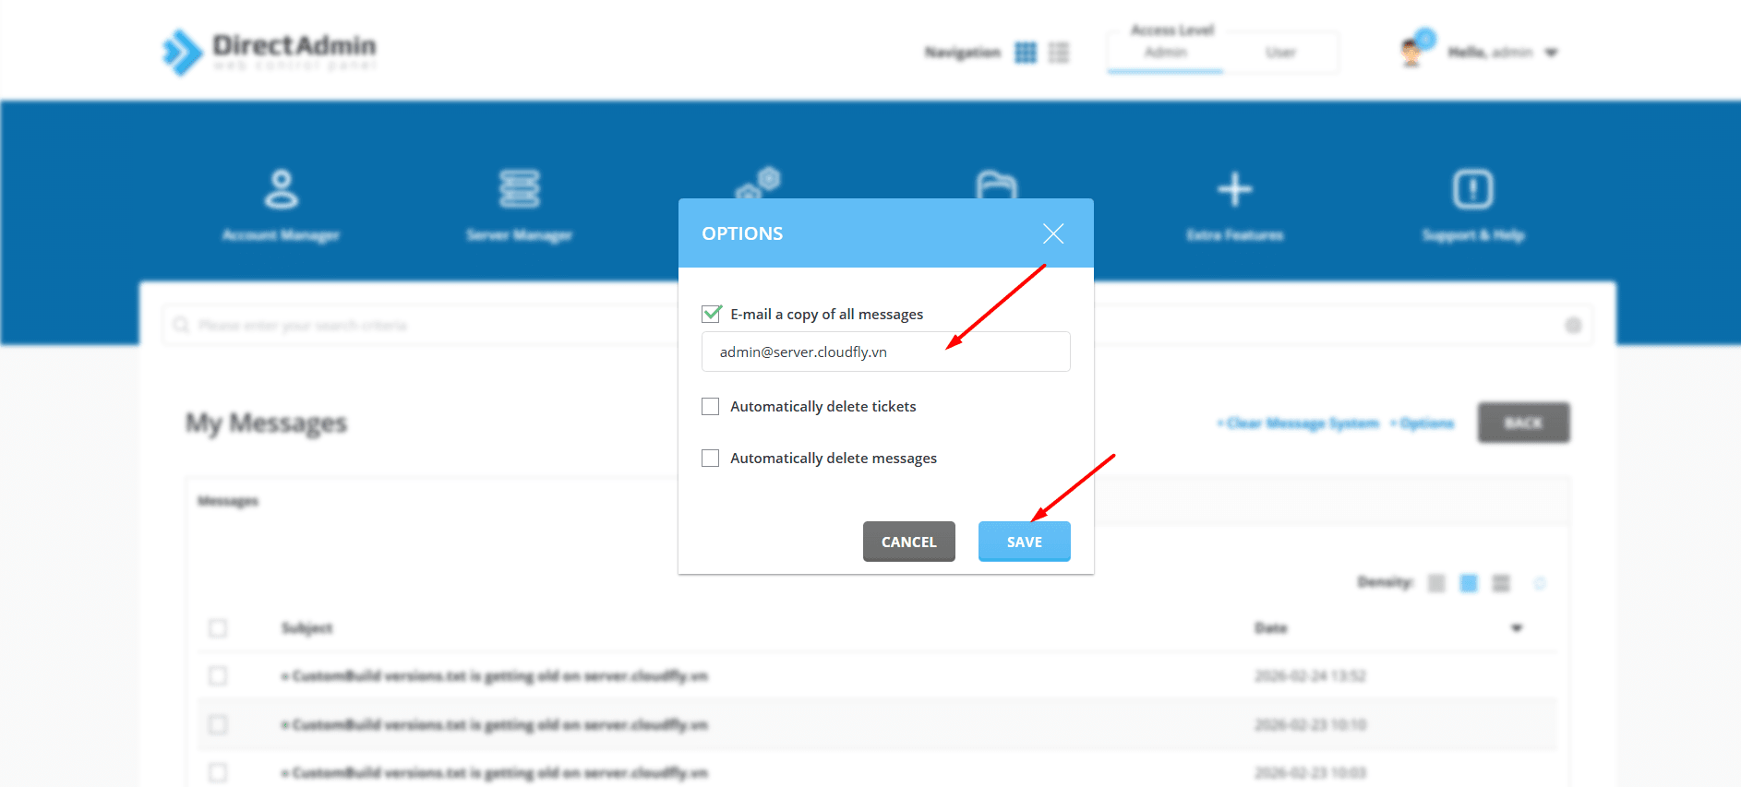Switch to User access level tab
The image size is (1741, 787).
1280,53
